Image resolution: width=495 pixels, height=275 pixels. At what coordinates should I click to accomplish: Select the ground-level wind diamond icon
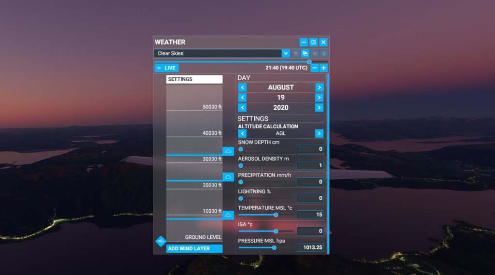[x=160, y=241]
